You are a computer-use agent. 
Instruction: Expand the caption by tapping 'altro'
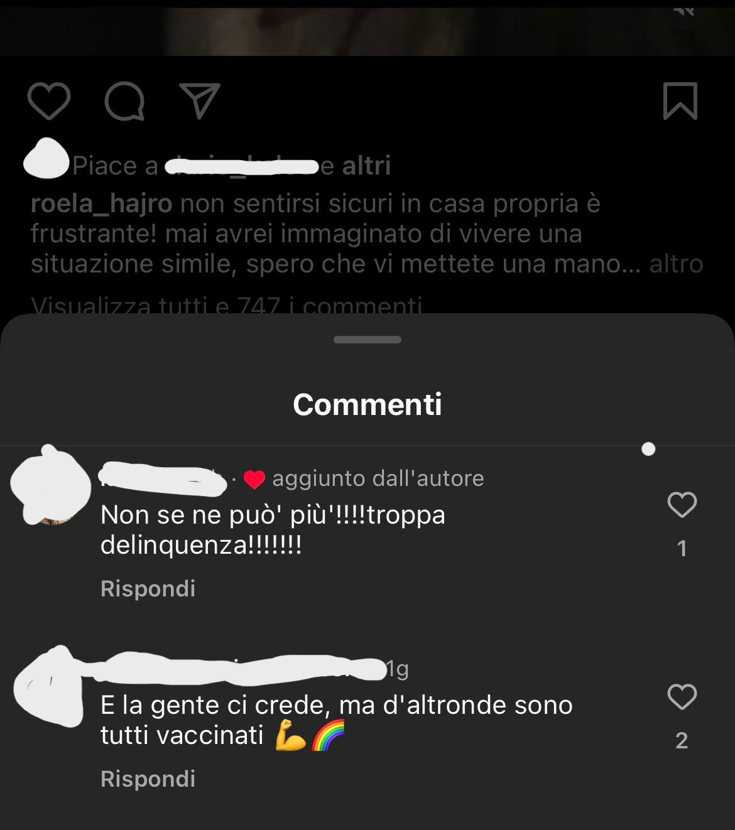pyautogui.click(x=676, y=264)
